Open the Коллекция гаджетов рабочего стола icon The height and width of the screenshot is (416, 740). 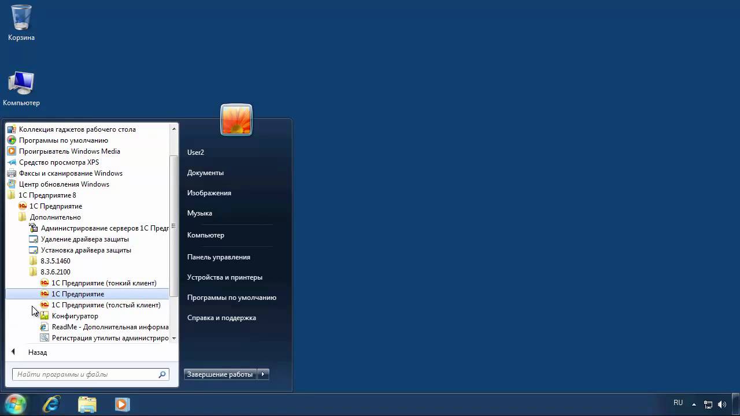[x=12, y=129]
